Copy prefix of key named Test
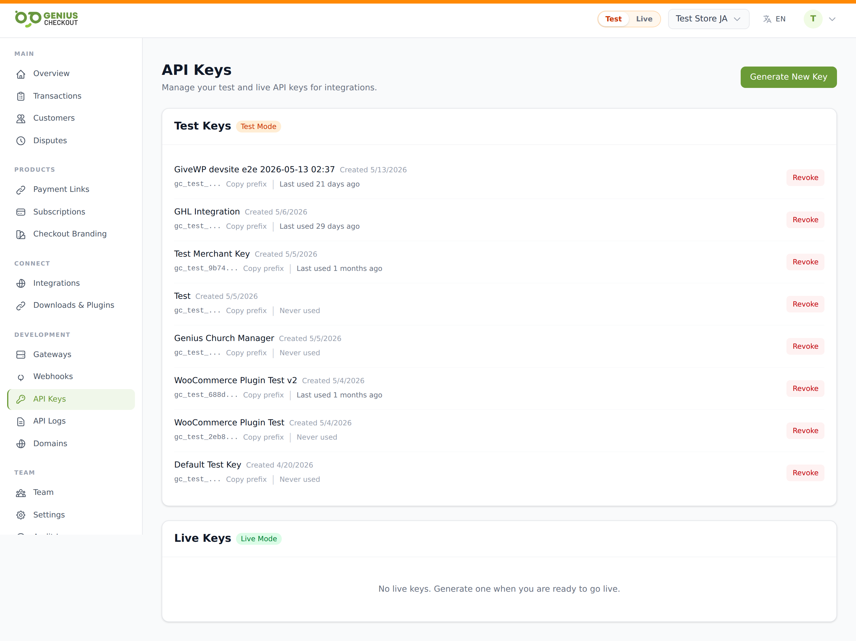Viewport: 856px width, 641px height. point(246,311)
